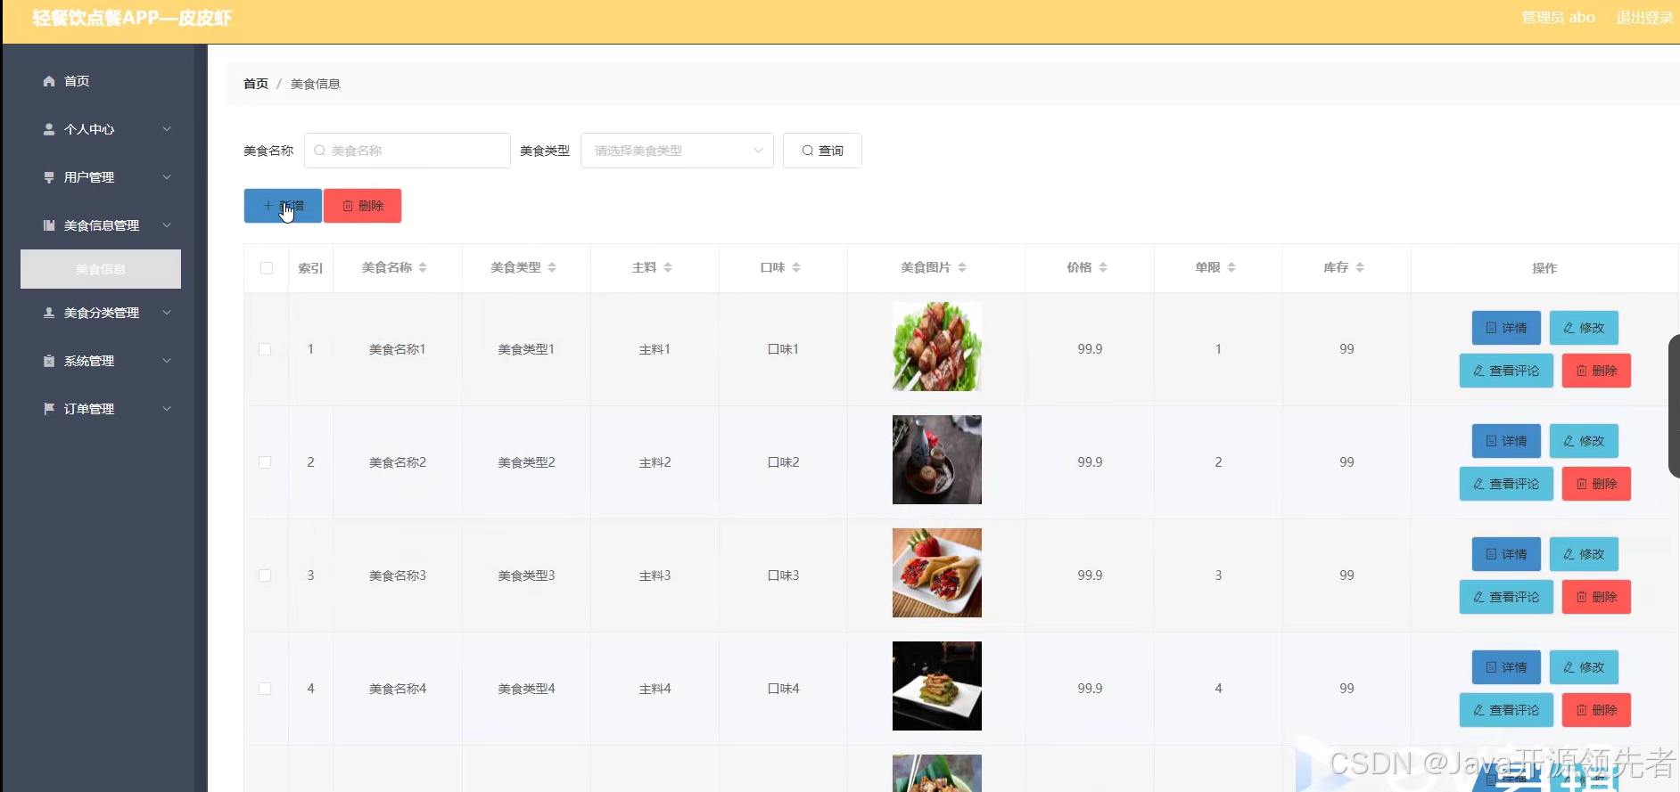This screenshot has height=792, width=1680.
Task: Click 修改 for 美食名称4
Action: point(1584,667)
